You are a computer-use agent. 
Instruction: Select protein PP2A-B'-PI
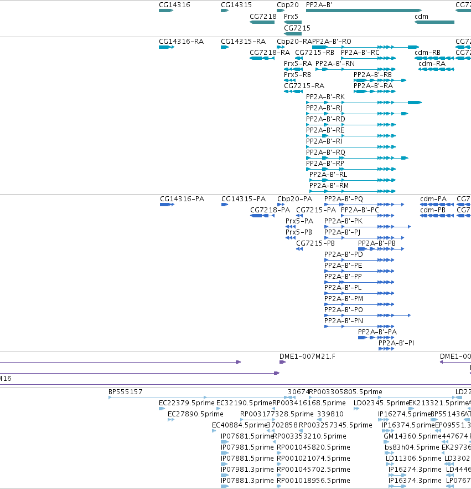pos(396,343)
